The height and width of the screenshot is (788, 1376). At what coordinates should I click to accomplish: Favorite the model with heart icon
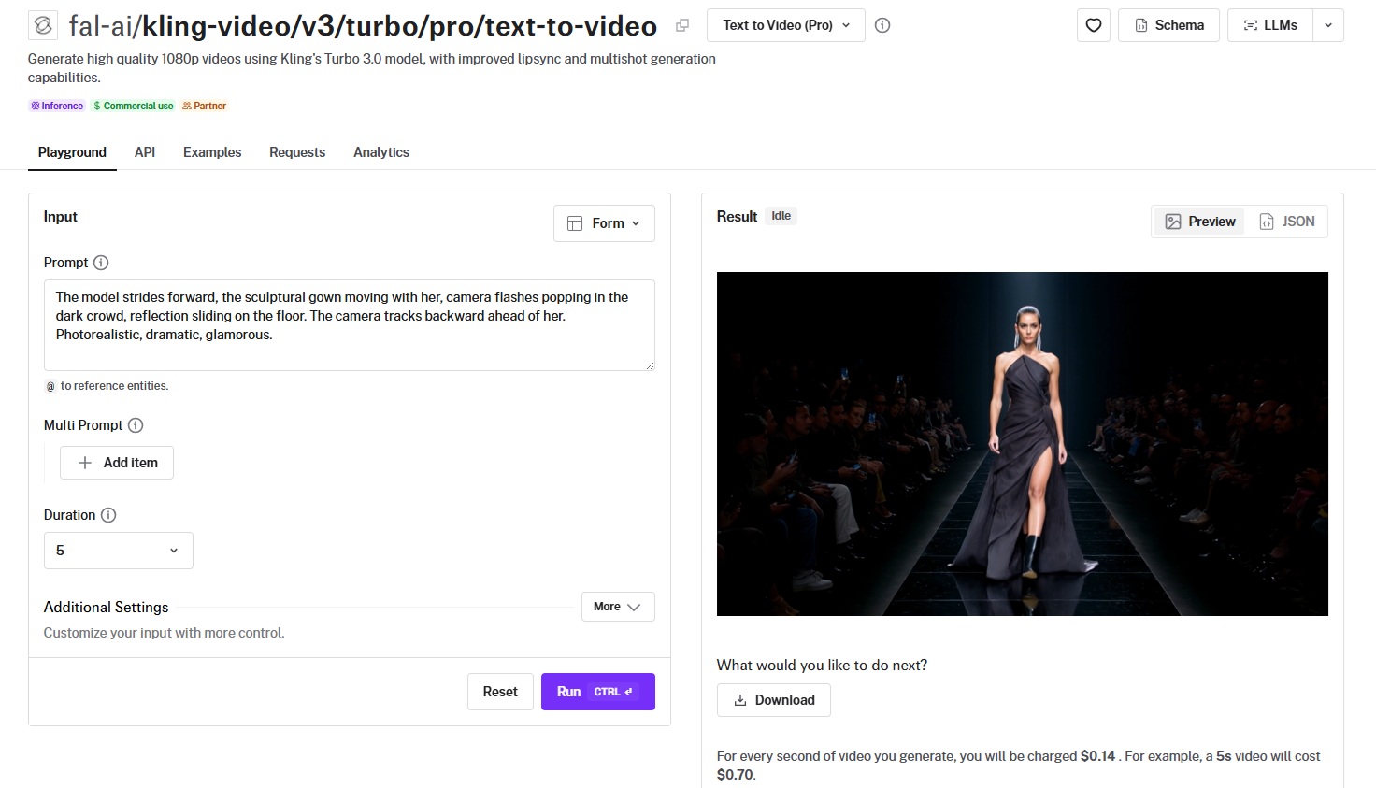coord(1094,25)
